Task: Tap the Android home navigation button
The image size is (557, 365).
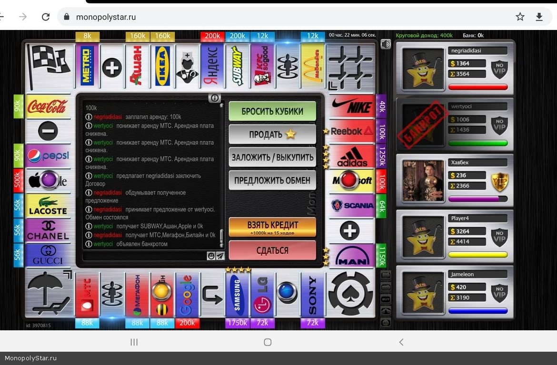Action: click(x=268, y=342)
